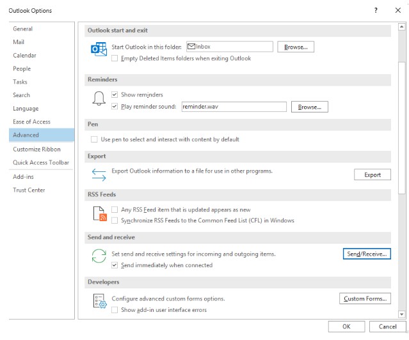Enable Empty Deleted Items folders when exiting
Image resolution: width=409 pixels, height=340 pixels.
click(115, 58)
